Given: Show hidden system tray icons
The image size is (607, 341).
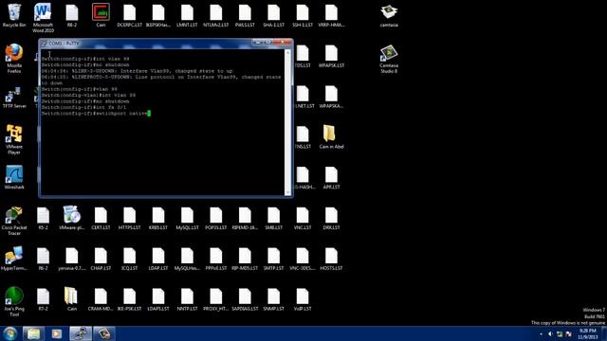Looking at the screenshot, I should [541, 333].
